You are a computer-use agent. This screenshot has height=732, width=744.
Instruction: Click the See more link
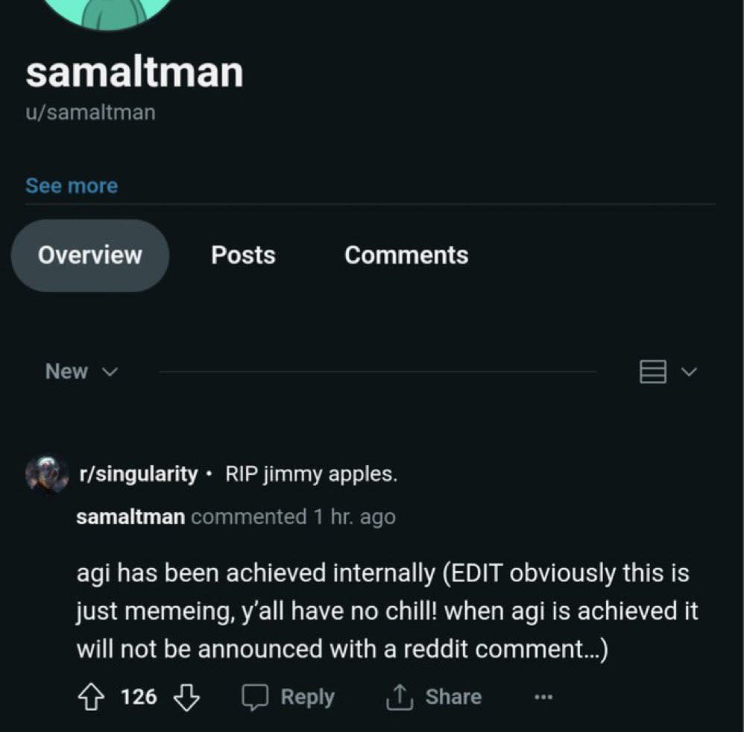pyautogui.click(x=72, y=186)
